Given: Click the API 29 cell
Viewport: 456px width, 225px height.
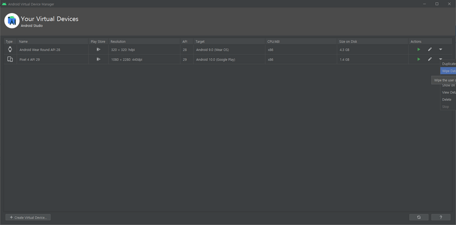Looking at the screenshot, I should pyautogui.click(x=186, y=59).
